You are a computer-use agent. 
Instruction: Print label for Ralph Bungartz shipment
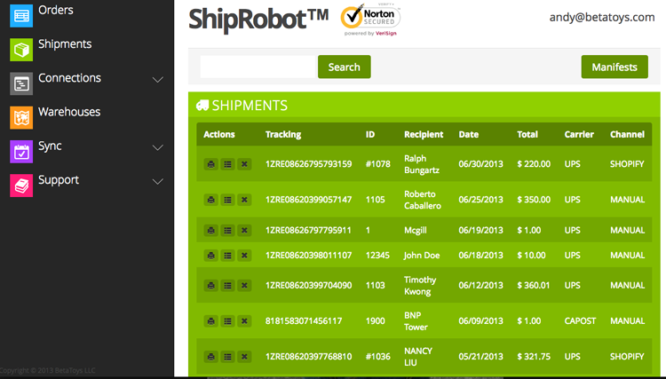point(211,164)
